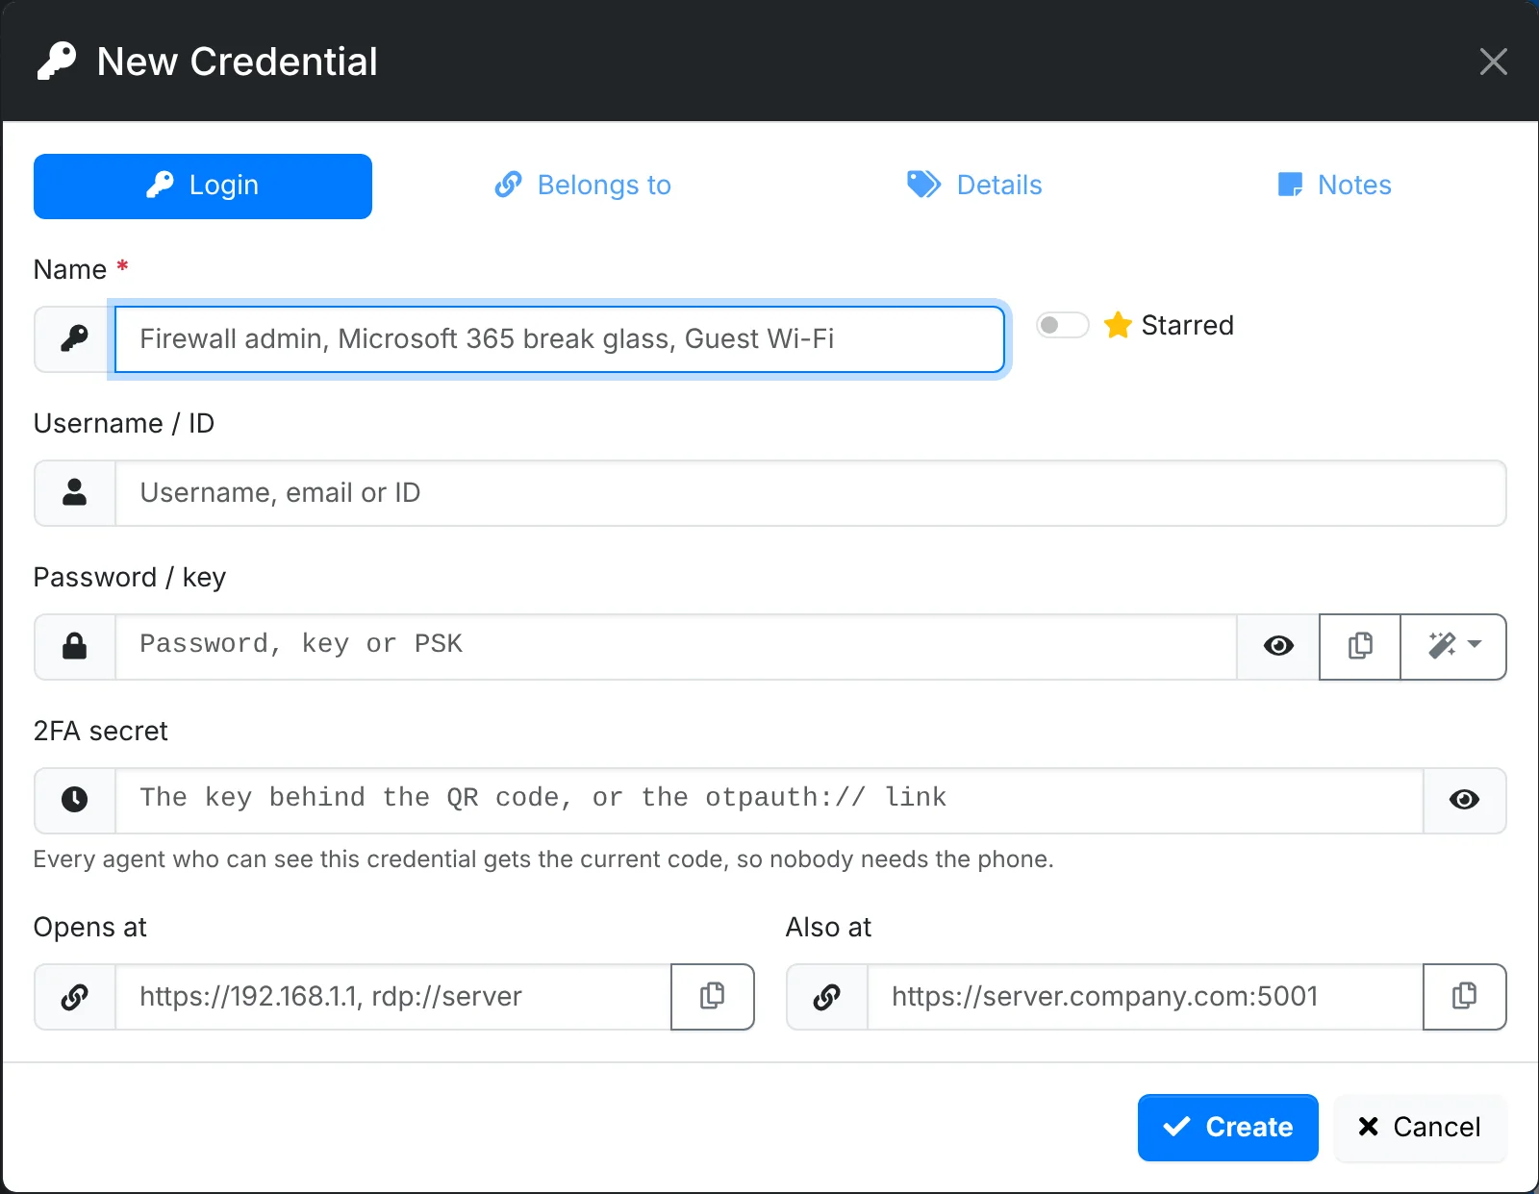Image resolution: width=1539 pixels, height=1194 pixels.
Task: Switch to the Login tab
Action: pyautogui.click(x=203, y=186)
